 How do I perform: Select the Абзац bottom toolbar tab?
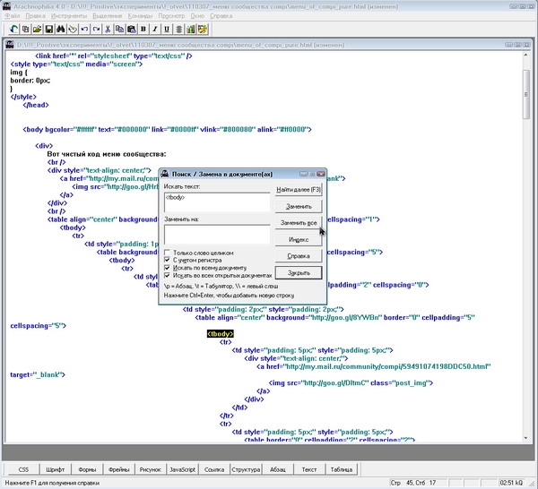(x=278, y=469)
